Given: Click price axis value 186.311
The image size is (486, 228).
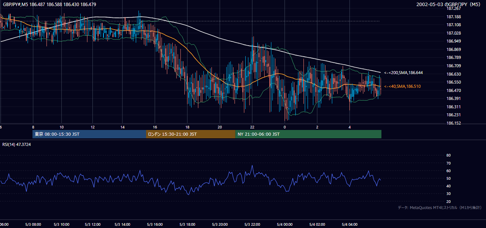Looking at the screenshot, I should point(454,107).
